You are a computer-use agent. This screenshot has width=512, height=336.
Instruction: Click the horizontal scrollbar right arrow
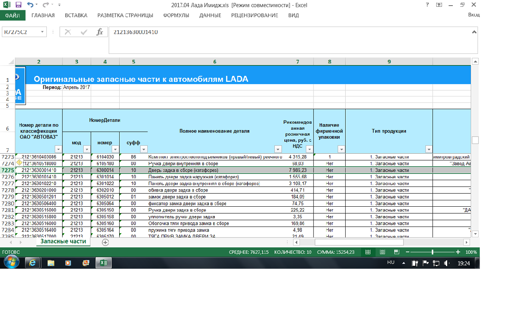(466, 242)
